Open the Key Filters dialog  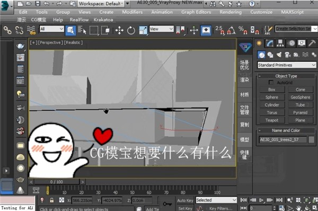point(220,208)
